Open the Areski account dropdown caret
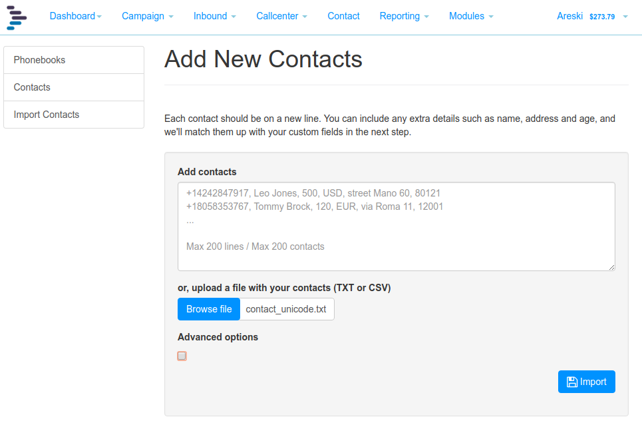642x437 pixels. click(x=625, y=17)
